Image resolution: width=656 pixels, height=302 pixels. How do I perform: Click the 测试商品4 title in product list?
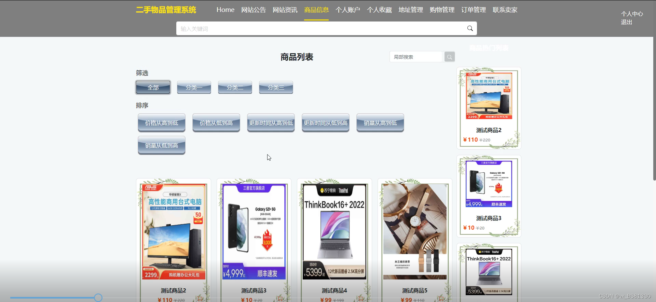click(x=334, y=291)
